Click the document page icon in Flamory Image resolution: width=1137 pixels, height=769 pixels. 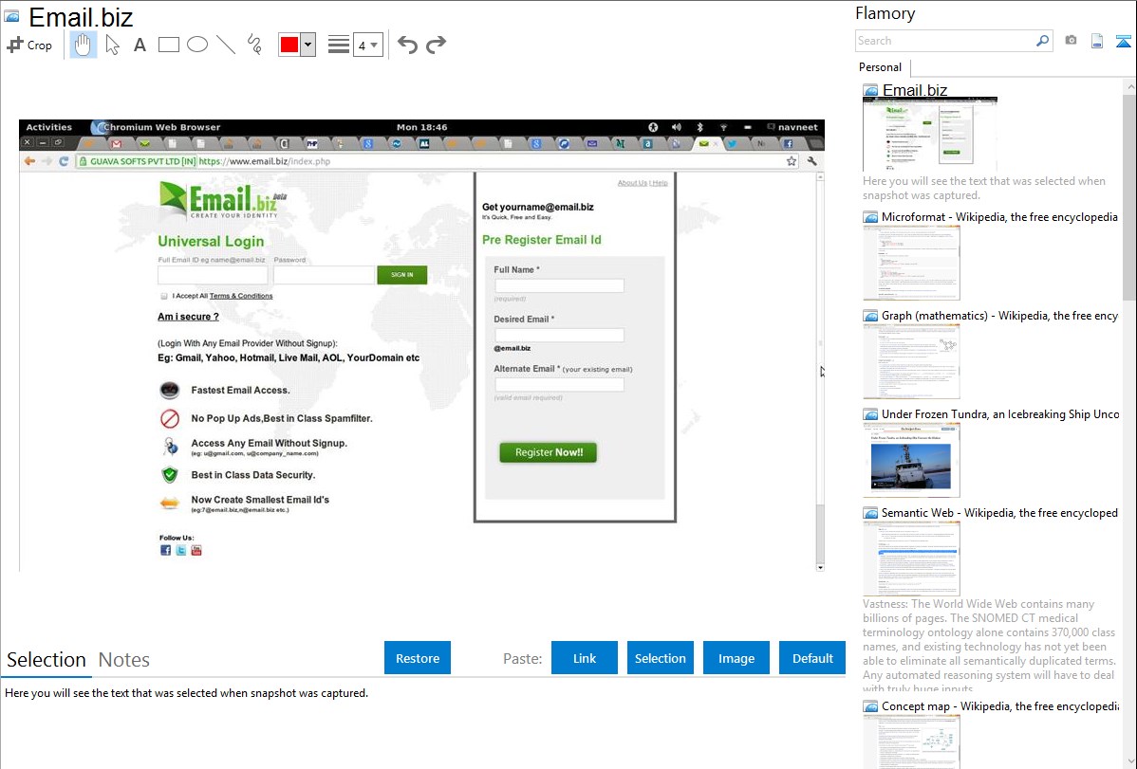click(x=1097, y=41)
